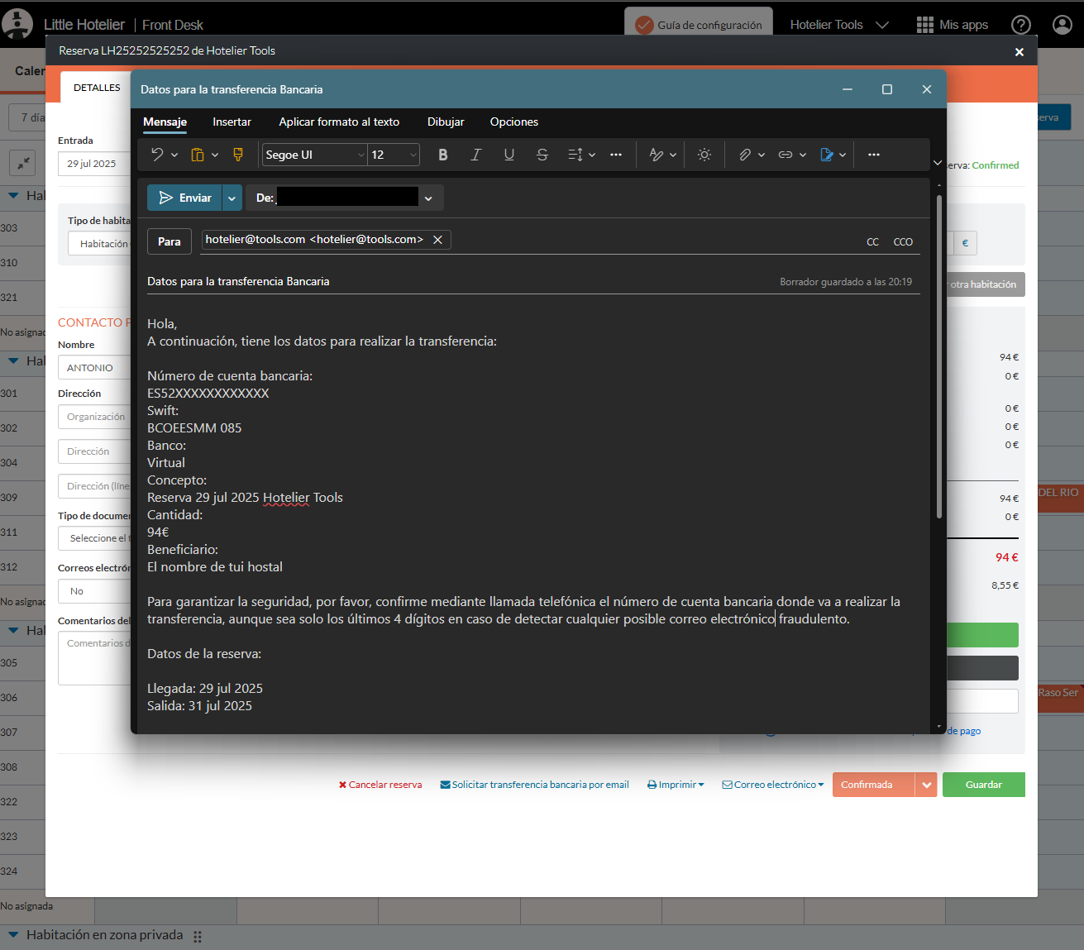Click the text styles icon
Screen dimensions: 1084x950
tap(657, 155)
